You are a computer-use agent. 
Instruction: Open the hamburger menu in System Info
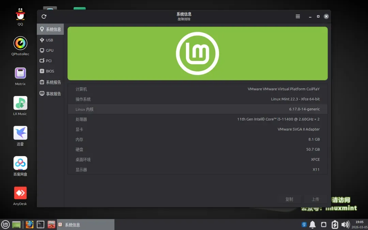click(298, 16)
